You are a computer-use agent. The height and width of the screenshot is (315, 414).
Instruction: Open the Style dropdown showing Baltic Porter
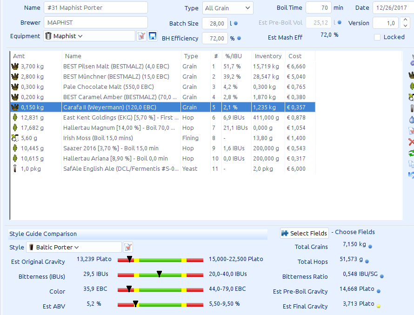(x=74, y=247)
